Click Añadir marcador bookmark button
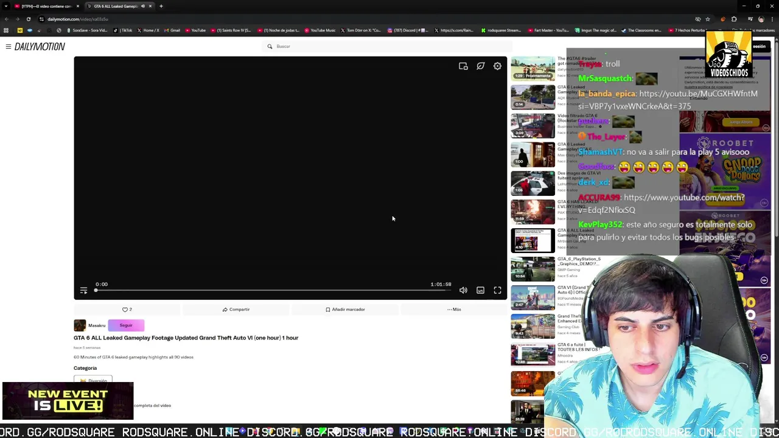Image resolution: width=779 pixels, height=438 pixels. click(345, 310)
